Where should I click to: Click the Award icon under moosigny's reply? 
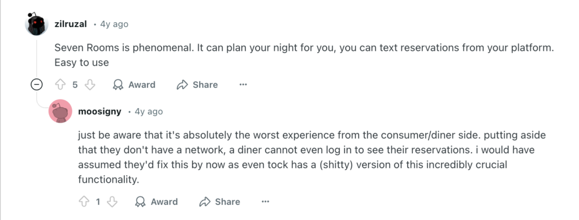140,201
